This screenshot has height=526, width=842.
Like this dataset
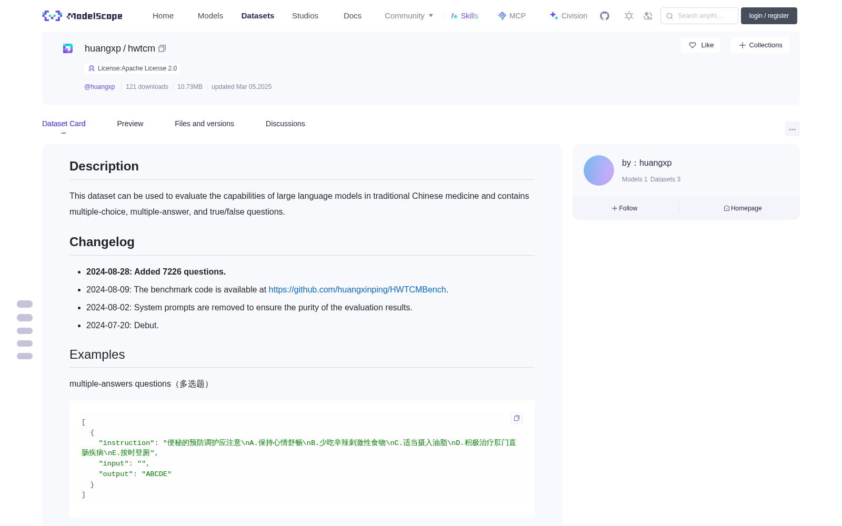[701, 45]
